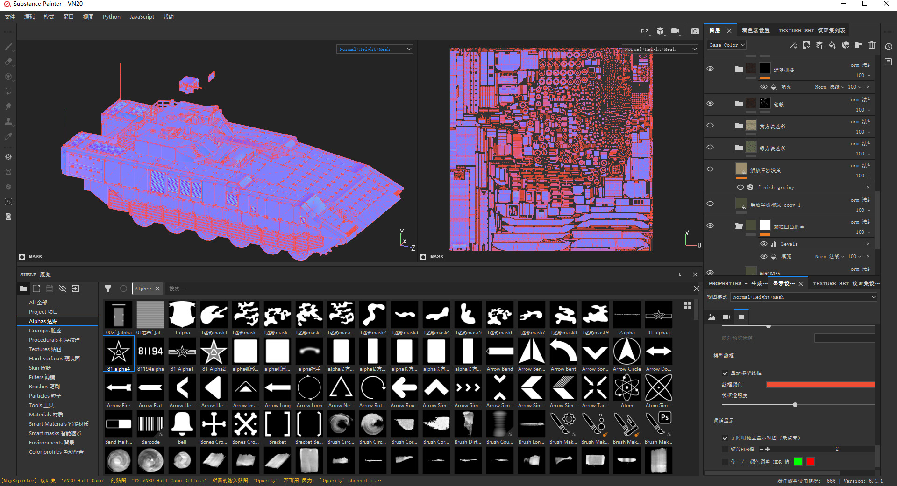Uncheck 显示模型线框 checkbox

725,373
